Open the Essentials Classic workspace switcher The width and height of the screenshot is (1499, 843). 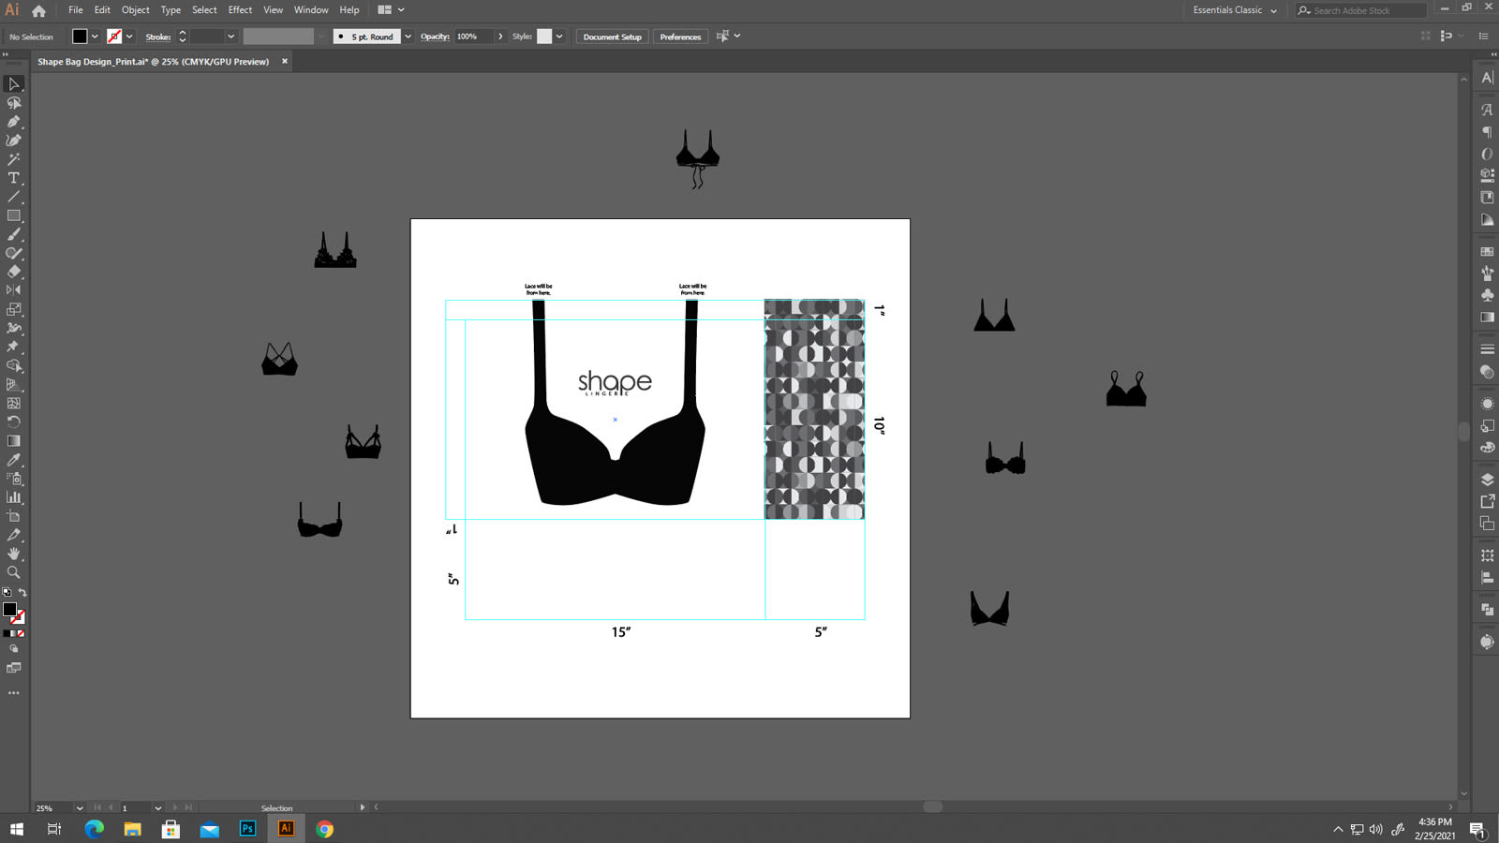[1234, 10]
